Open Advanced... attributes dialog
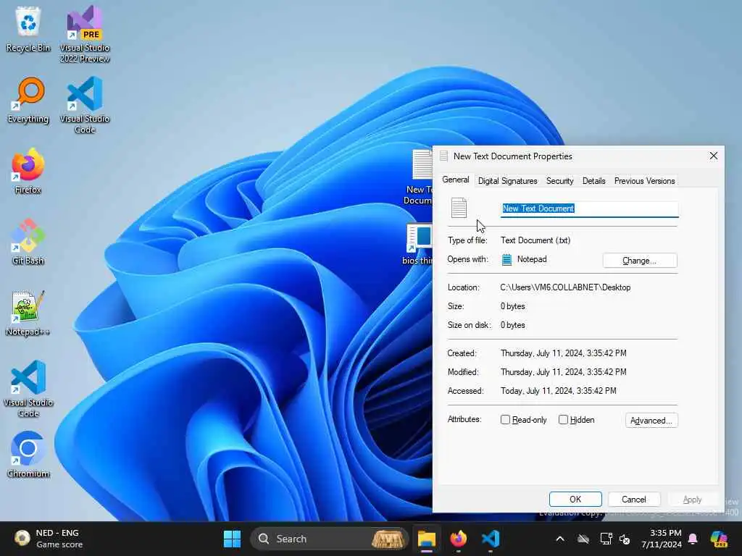The width and height of the screenshot is (742, 556). [651, 421]
